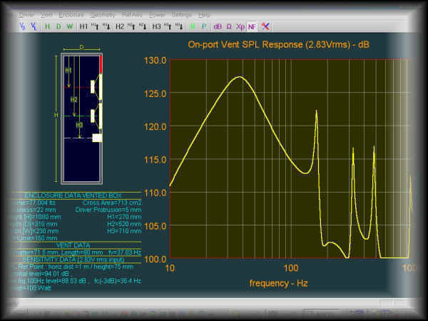The height and width of the screenshot is (321, 428).
Task: Click the H2 up-arrow icon
Action: click(131, 26)
